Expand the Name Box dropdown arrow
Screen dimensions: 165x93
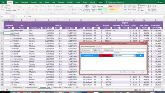(x=10, y=17)
